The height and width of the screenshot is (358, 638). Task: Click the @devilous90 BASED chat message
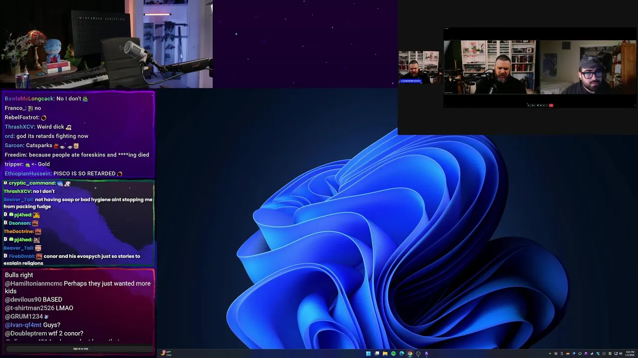pyautogui.click(x=33, y=299)
